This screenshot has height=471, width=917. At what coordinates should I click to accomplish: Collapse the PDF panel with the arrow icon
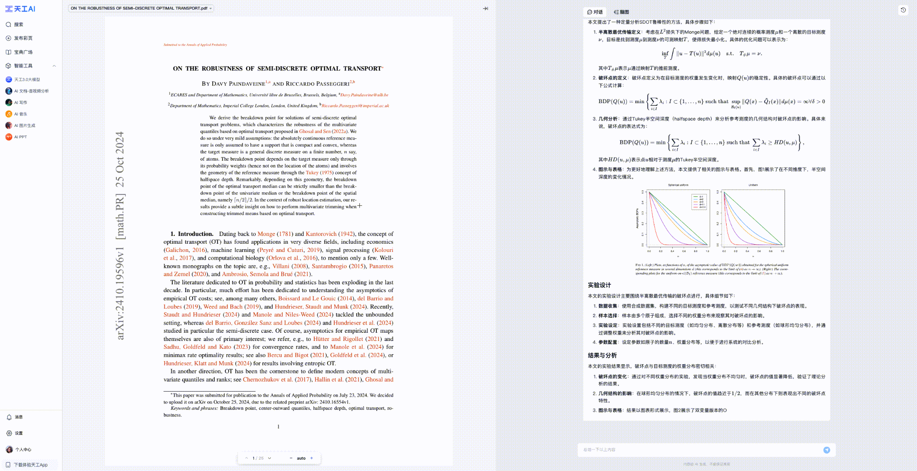click(485, 8)
